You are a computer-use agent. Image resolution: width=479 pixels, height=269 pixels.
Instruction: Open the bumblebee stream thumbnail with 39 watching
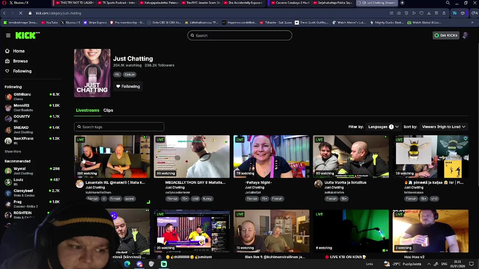430,157
